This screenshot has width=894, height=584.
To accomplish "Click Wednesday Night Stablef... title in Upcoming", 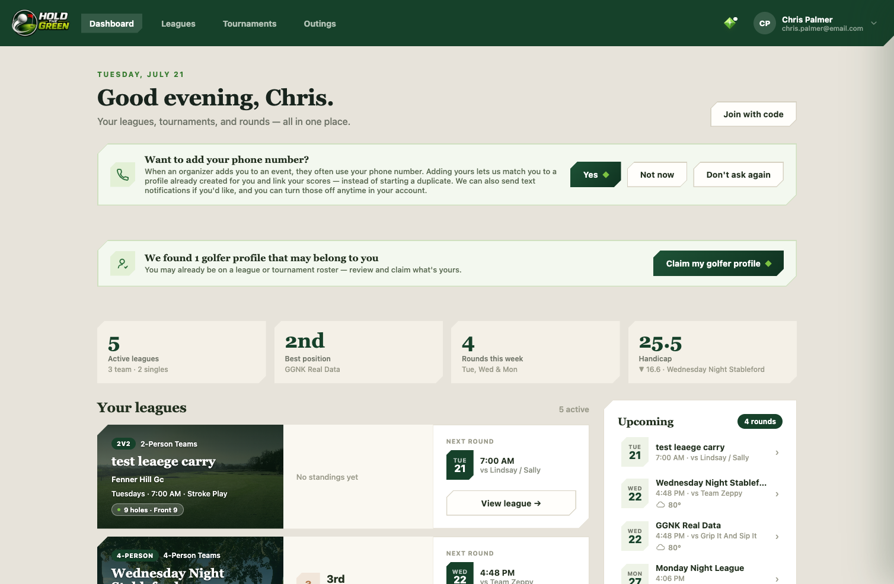I will click(711, 483).
